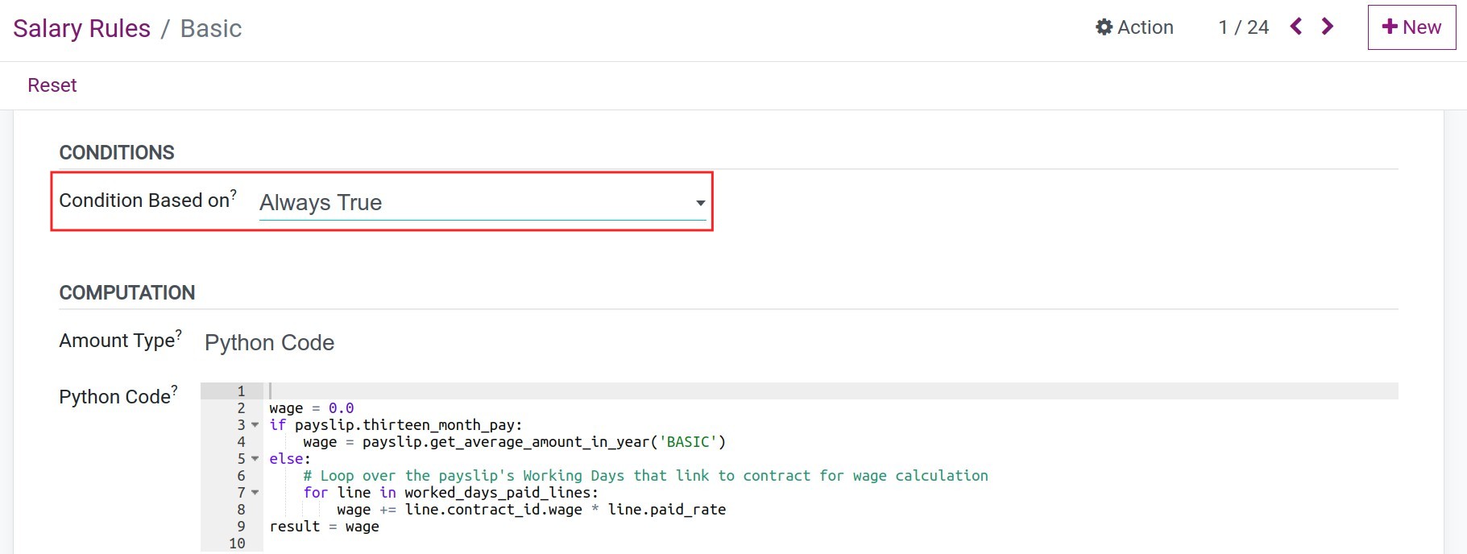Collapse the else block at line 5
This screenshot has width=1467, height=554.
point(255,459)
